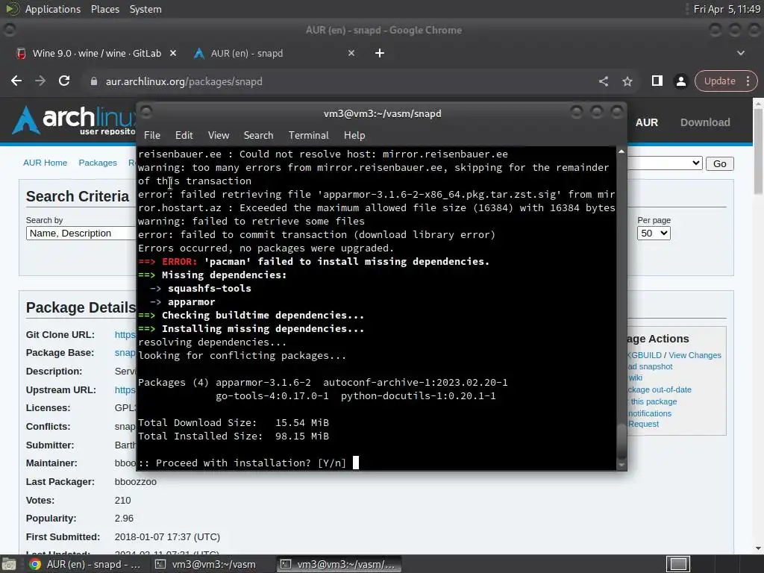764x573 pixels.
Task: Open terminal Edit menu
Action: (x=184, y=136)
